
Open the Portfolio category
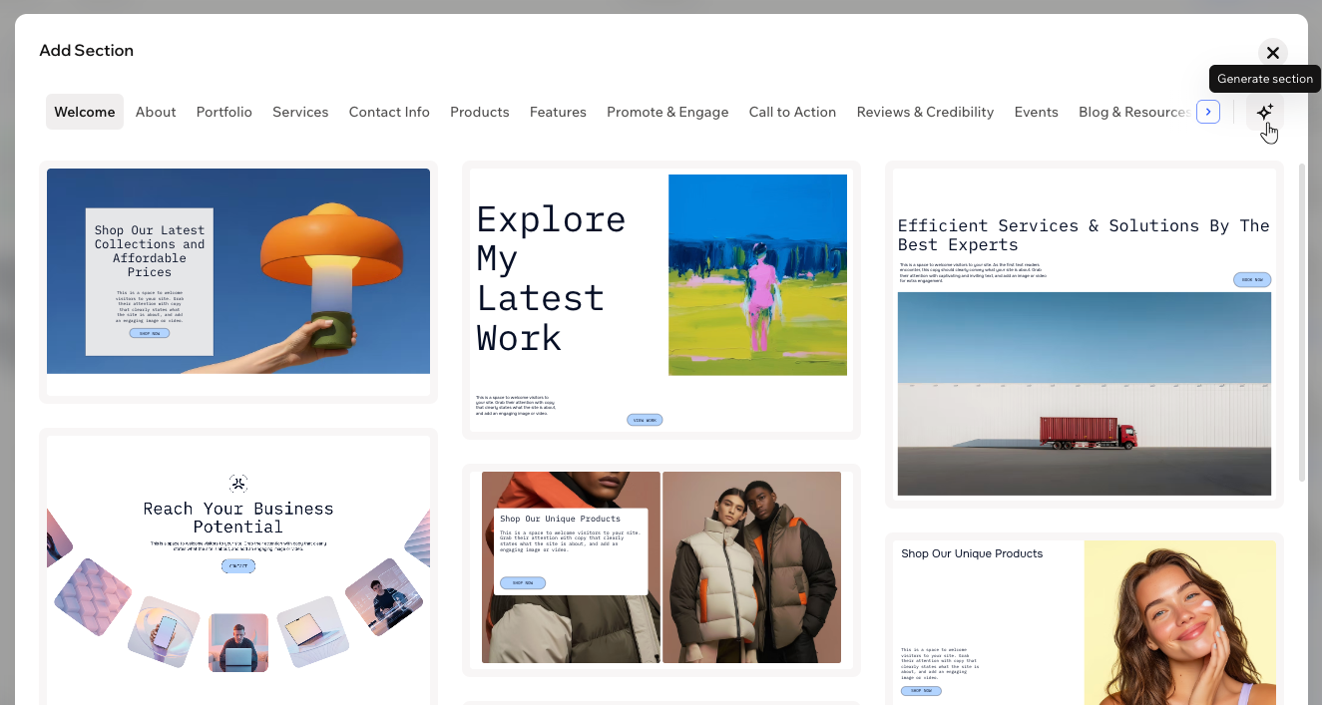coord(223,112)
